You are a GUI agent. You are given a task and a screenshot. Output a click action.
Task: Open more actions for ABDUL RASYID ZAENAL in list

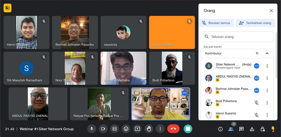click(267, 78)
